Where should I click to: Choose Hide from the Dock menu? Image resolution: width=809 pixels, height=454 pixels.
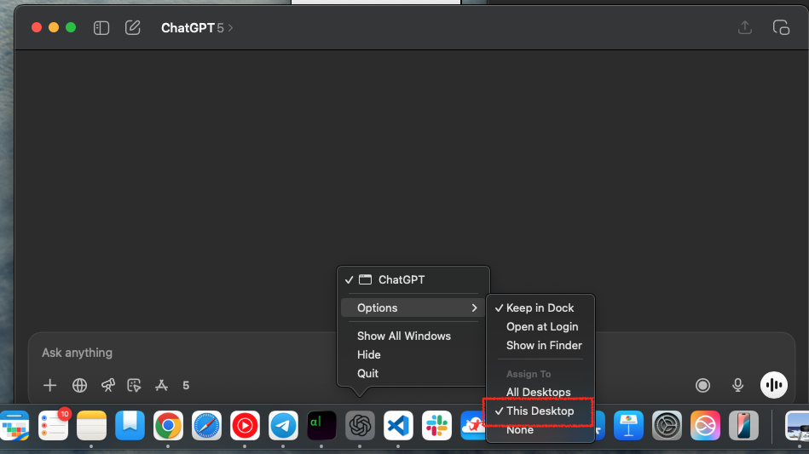(413, 354)
